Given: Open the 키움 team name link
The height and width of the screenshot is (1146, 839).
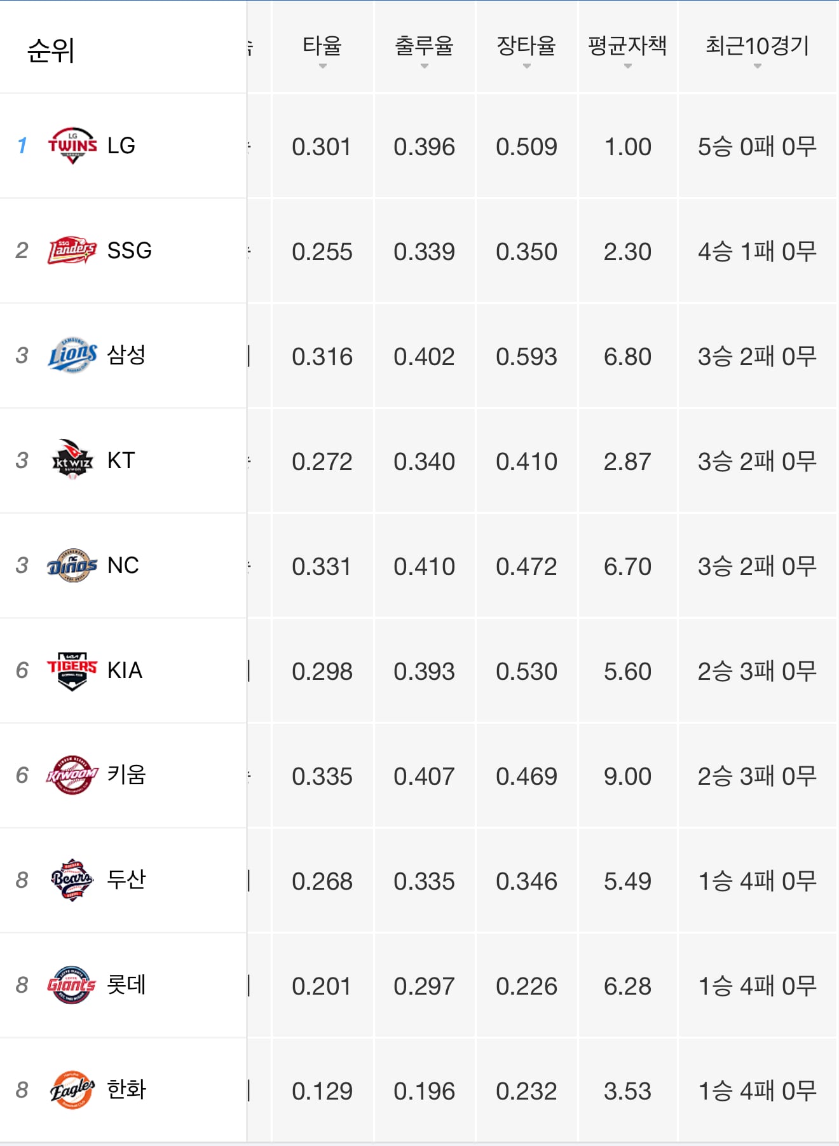Looking at the screenshot, I should click(126, 775).
